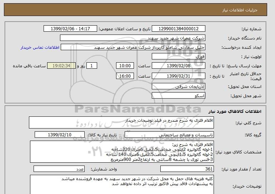Viewport: 275px width, 194px height.
Task: Click the label واحد شمارش
Action: click(x=104, y=169)
